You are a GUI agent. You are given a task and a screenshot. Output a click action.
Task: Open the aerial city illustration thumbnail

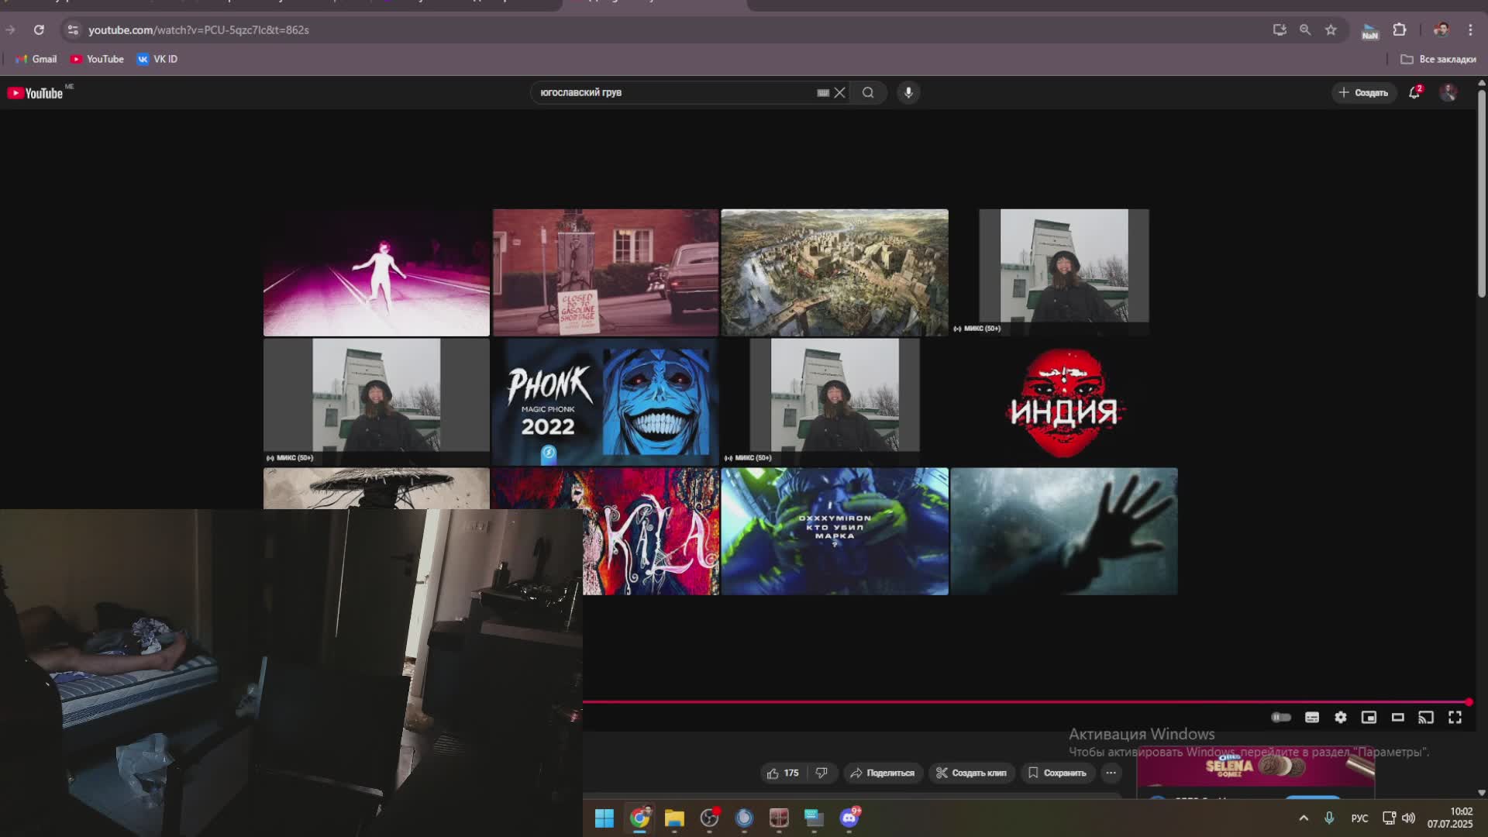pos(835,272)
